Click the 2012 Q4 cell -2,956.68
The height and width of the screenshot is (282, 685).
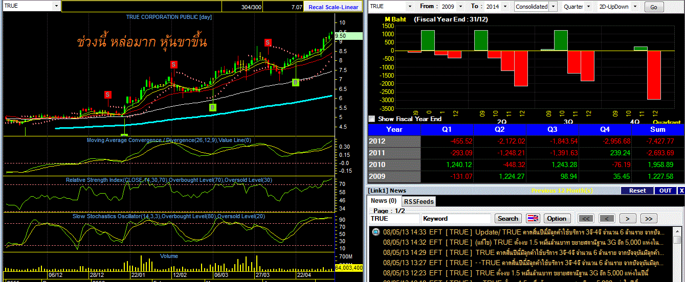click(x=605, y=142)
